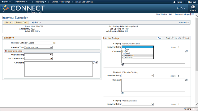Open the Interview Date calendar picker
Viewport: 198px width, 111px height.
tap(54, 43)
